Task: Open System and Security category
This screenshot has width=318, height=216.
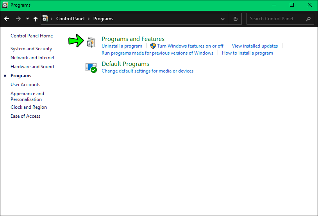Action: [x=31, y=49]
